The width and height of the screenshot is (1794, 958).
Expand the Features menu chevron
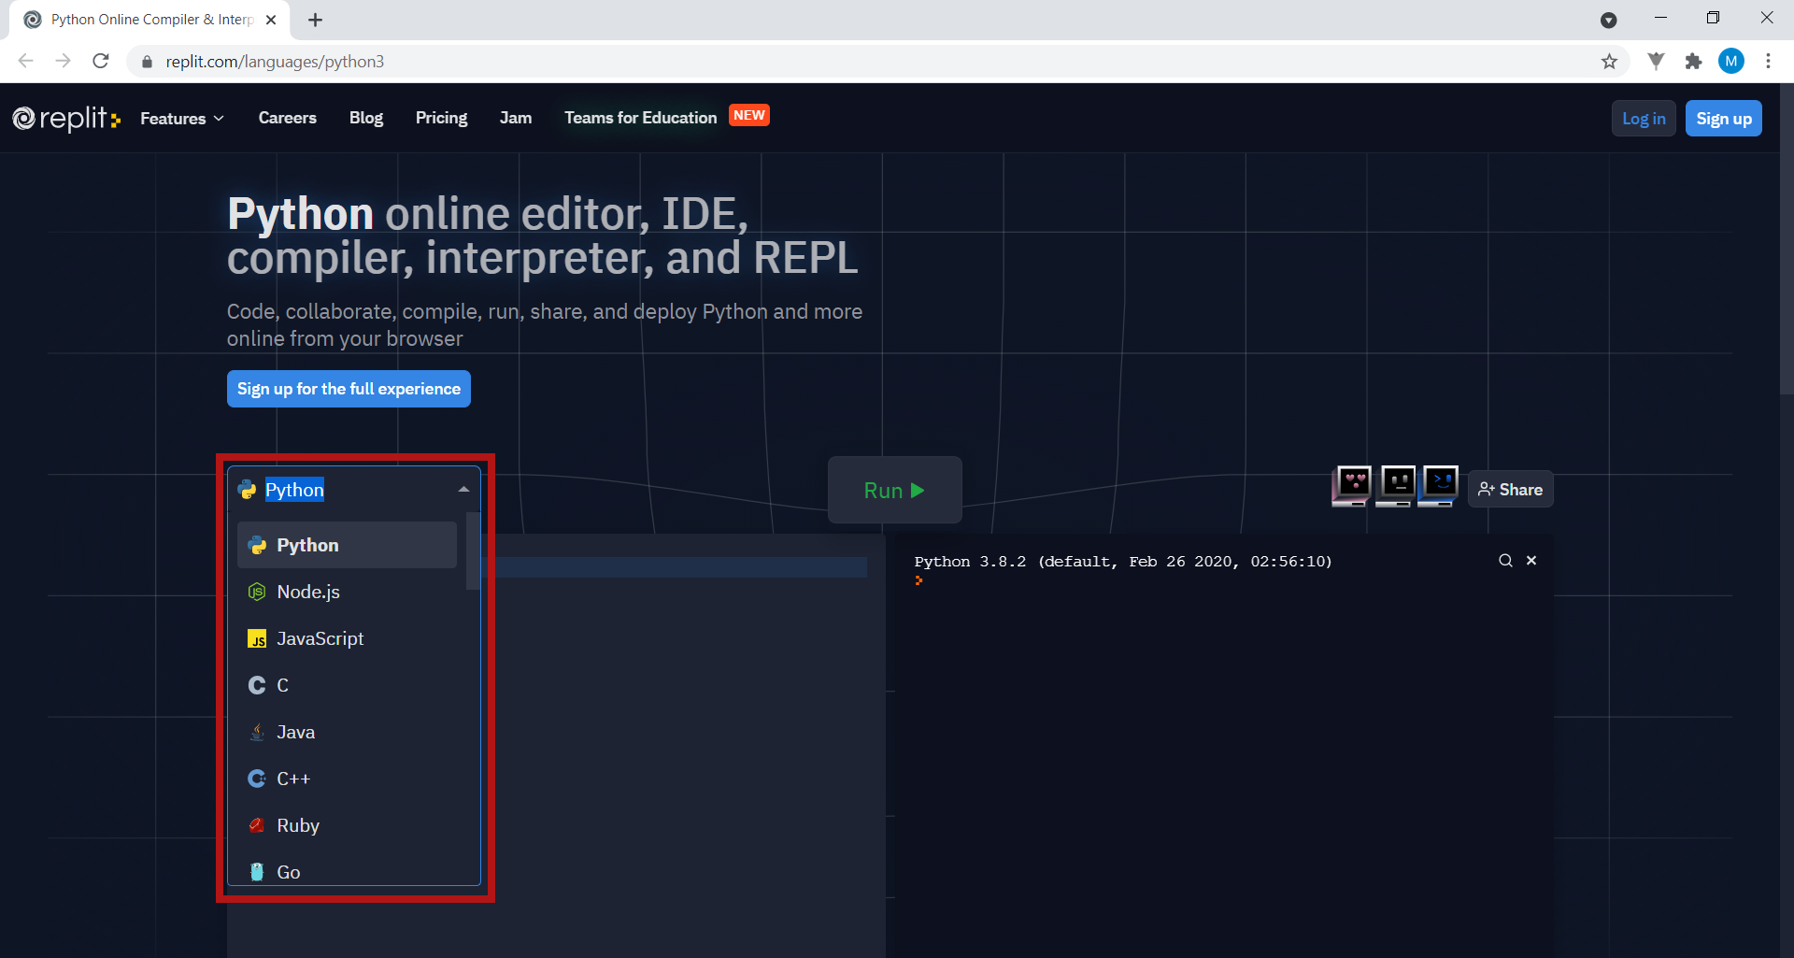[219, 119]
